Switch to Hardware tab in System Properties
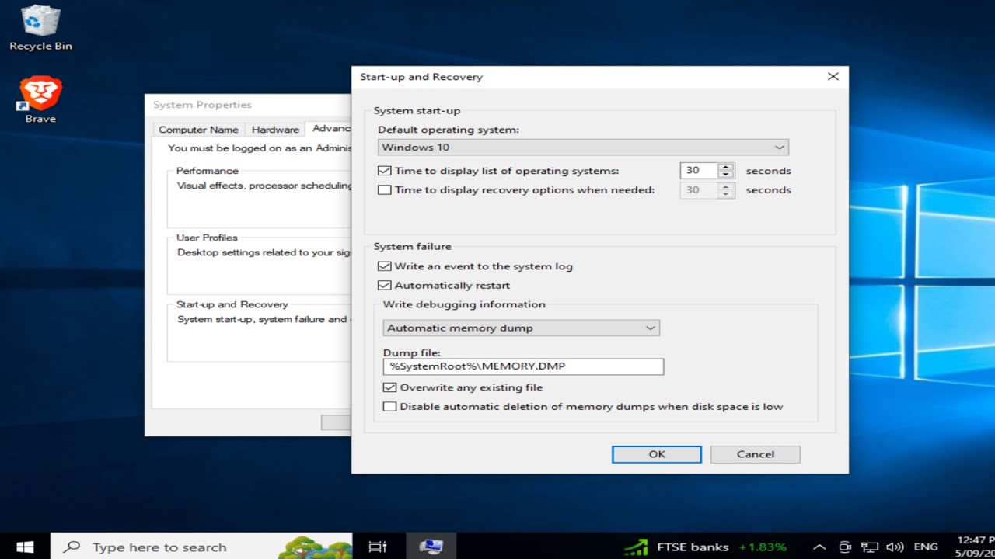Image resolution: width=995 pixels, height=559 pixels. tap(275, 130)
